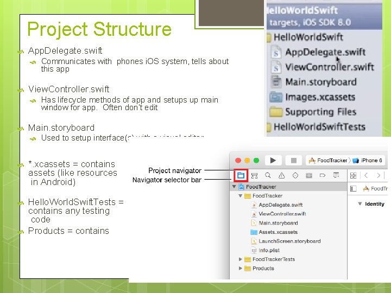Collapse the FoodTracker folder disclosure triangle
The height and width of the screenshot is (293, 391).
pyautogui.click(x=241, y=195)
